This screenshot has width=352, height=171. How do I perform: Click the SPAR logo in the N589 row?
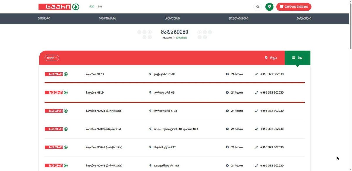pos(56,129)
